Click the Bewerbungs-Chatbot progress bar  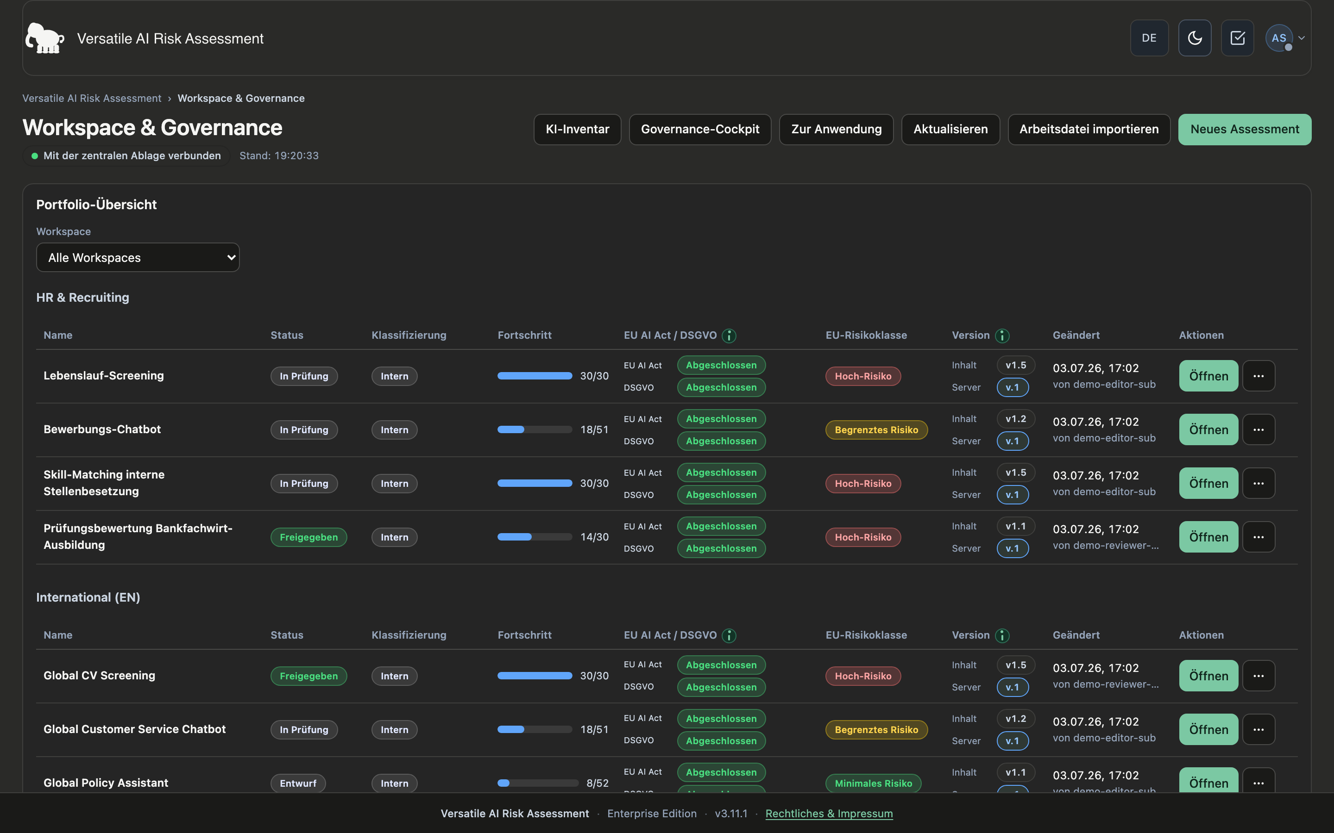535,429
